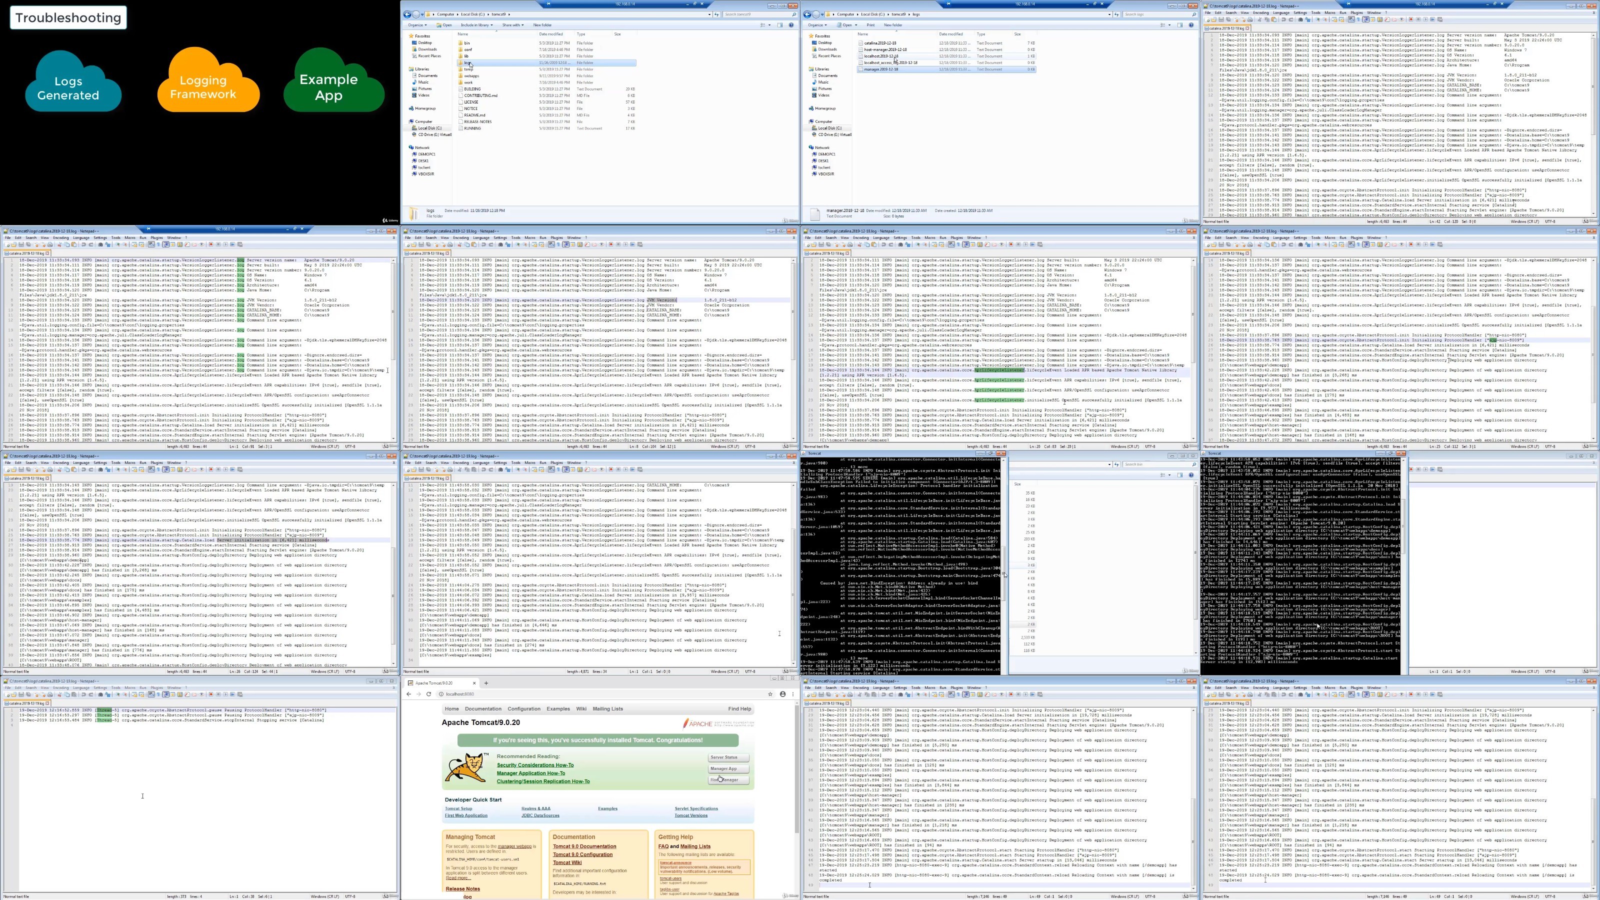This screenshot has width=1600, height=900.
Task: Open the bin folder icon in tomcat9 Explorer
Action: [x=461, y=43]
